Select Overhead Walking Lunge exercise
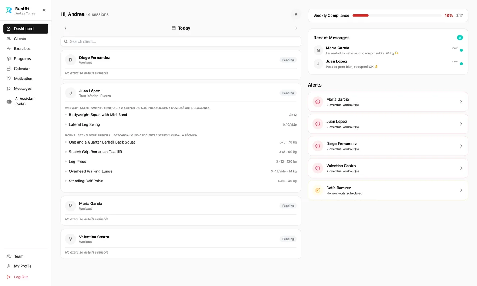 coord(91,171)
